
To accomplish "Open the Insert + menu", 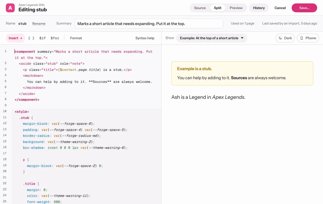I will click(x=16, y=38).
